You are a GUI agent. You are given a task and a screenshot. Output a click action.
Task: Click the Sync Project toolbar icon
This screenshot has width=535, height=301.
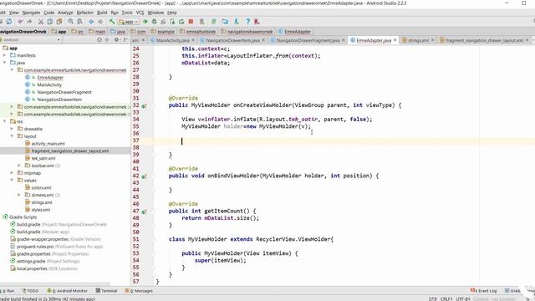(x=9, y=22)
